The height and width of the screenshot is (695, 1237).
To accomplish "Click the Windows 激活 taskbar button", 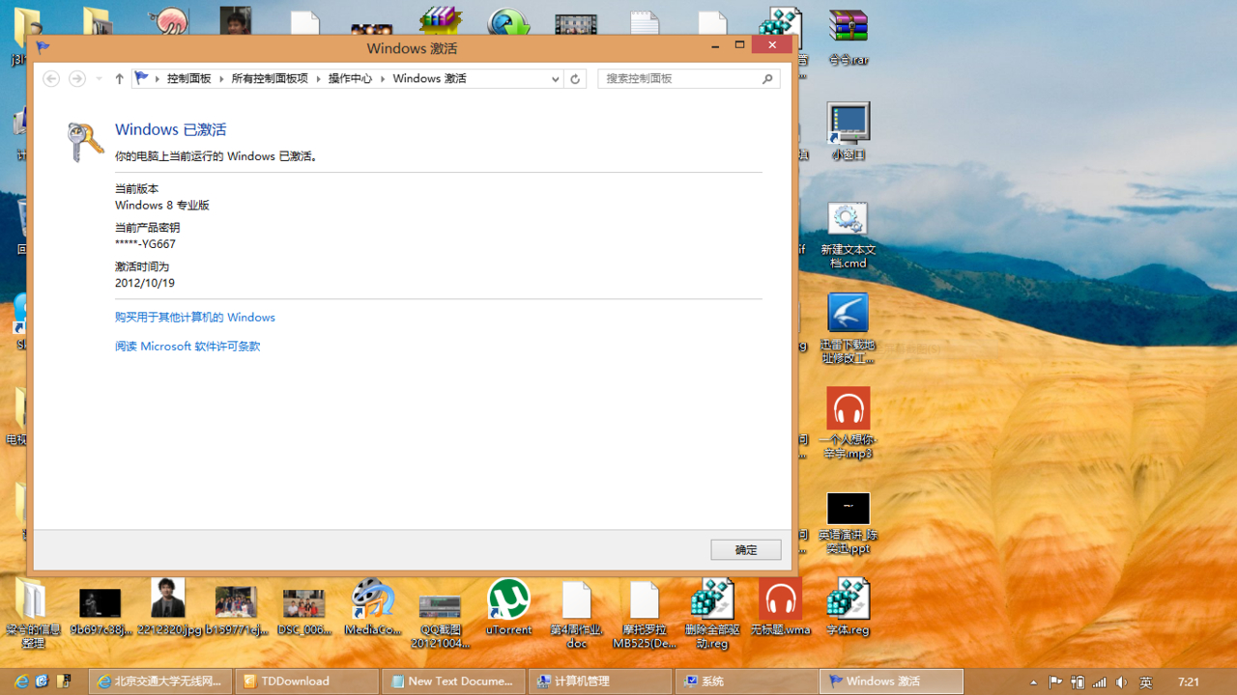I will [892, 681].
